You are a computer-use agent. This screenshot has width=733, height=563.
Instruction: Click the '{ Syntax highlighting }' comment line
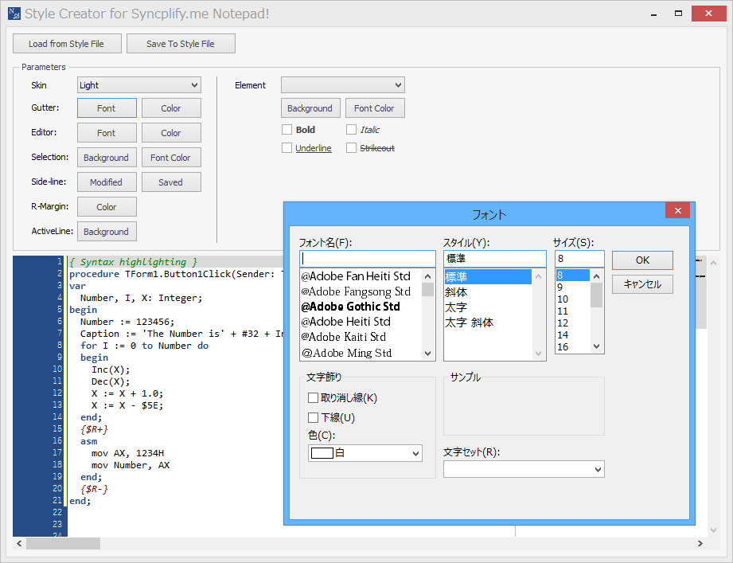pos(134,262)
